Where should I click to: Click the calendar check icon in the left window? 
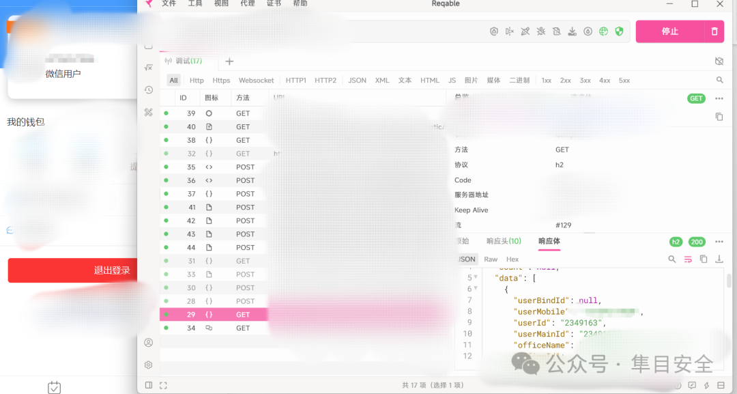54,387
